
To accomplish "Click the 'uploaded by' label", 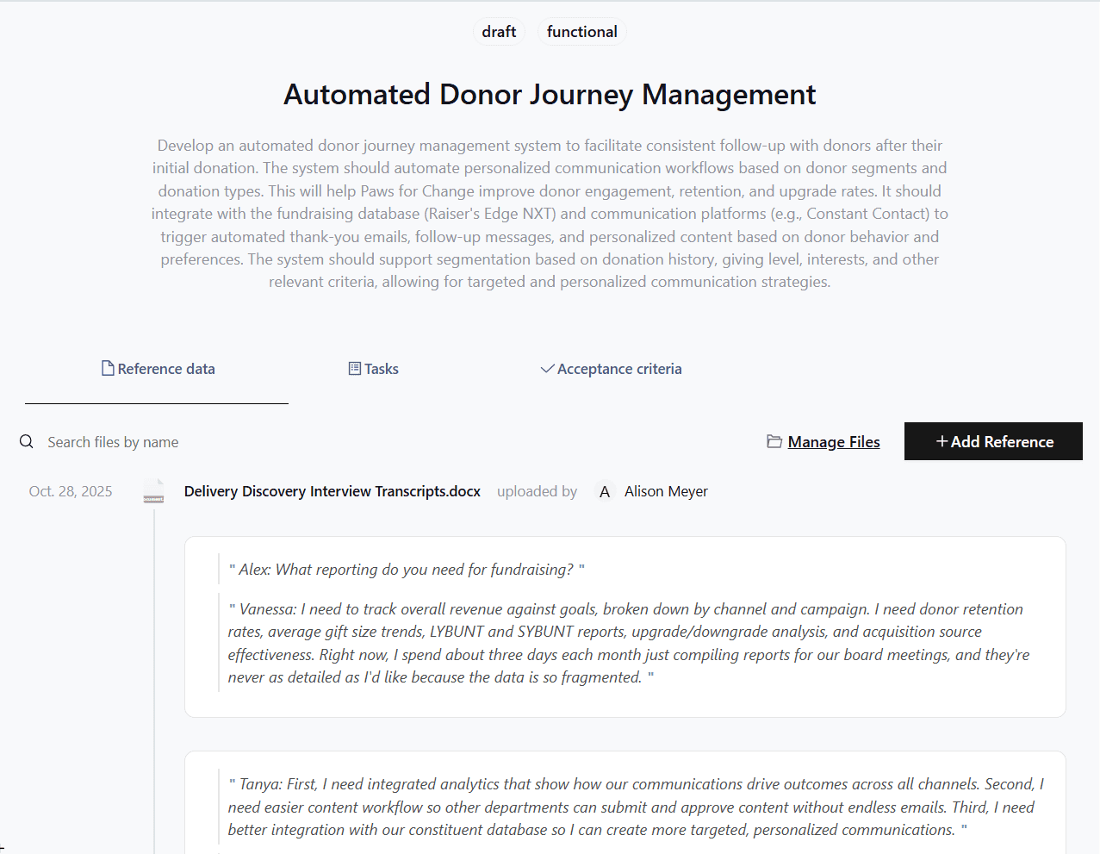I will point(538,491).
